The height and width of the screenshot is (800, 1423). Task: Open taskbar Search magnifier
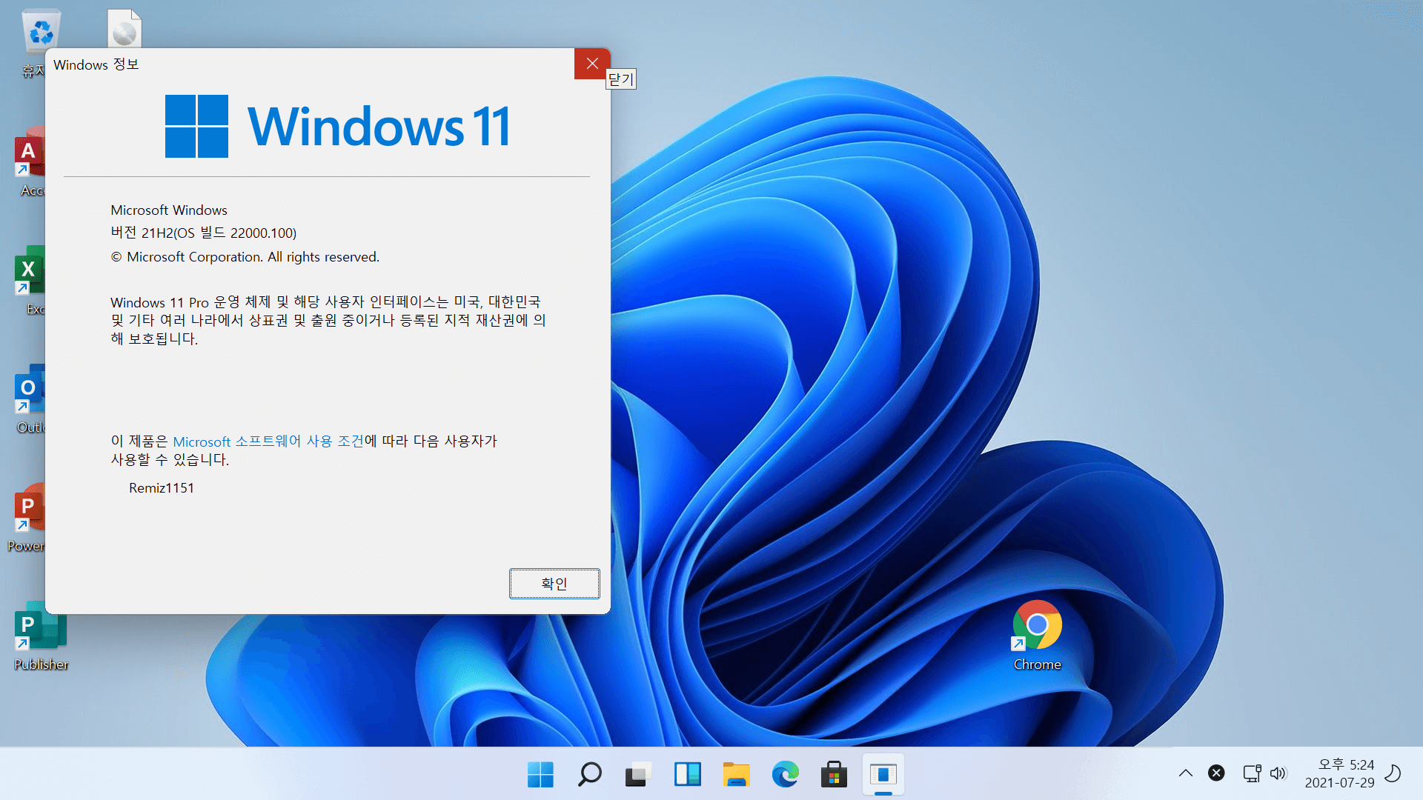coord(589,775)
